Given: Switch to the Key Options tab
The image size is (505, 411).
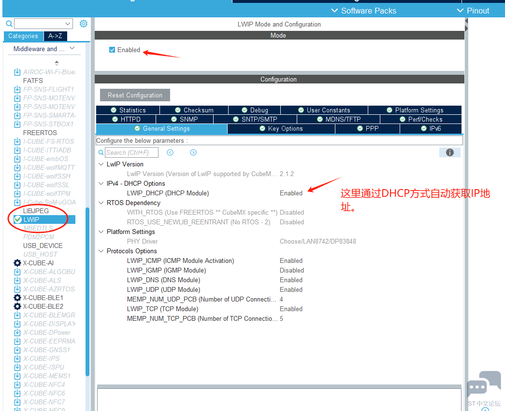Looking at the screenshot, I should coord(281,129).
